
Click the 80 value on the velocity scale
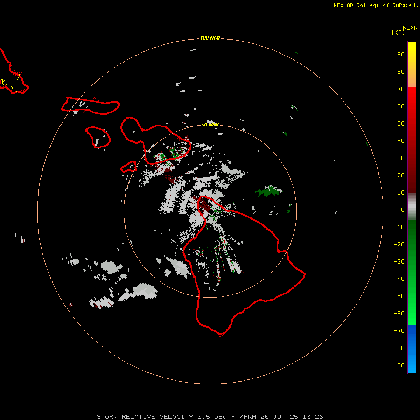401,72
